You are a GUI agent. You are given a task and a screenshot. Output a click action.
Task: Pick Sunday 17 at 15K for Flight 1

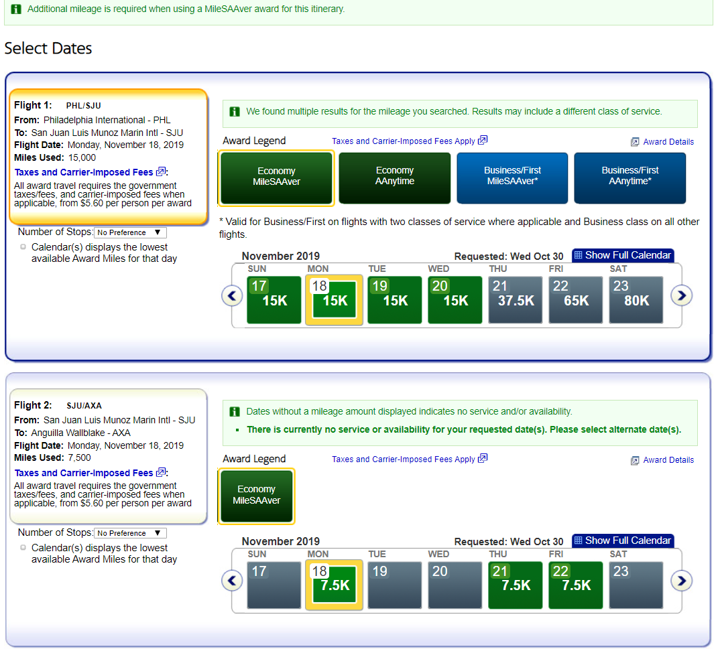[274, 300]
